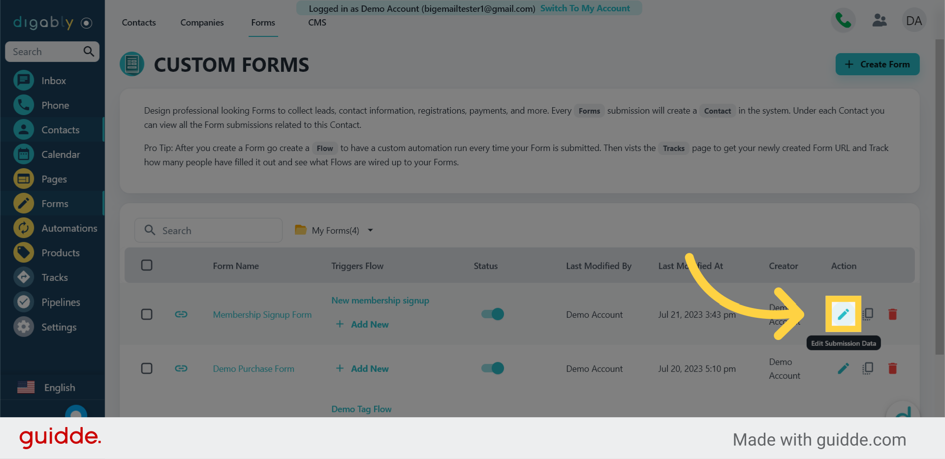The width and height of the screenshot is (945, 459).
Task: Open the Forms sidebar icon
Action: pyautogui.click(x=24, y=204)
